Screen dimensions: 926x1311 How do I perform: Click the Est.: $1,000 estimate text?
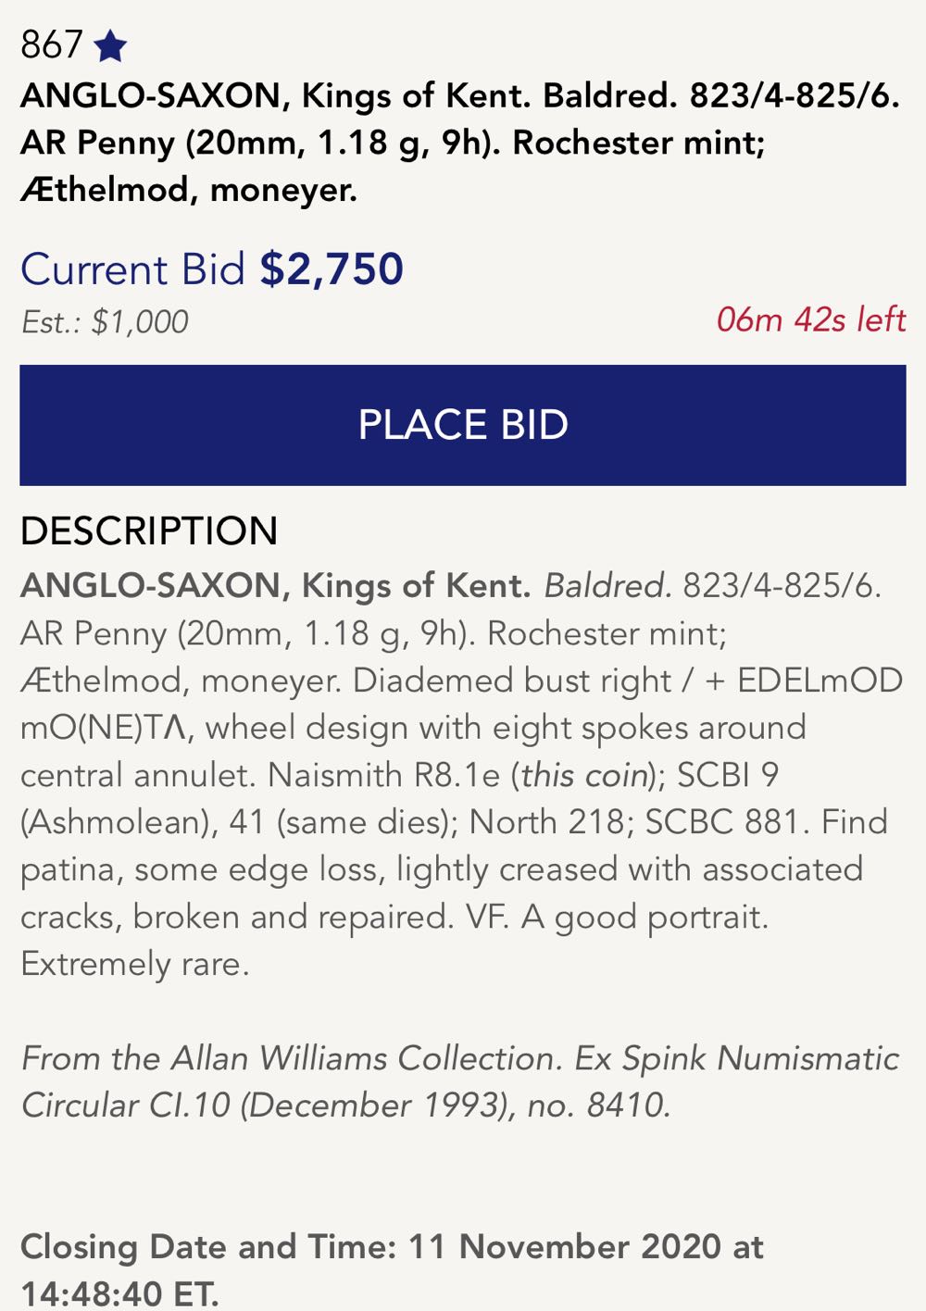tap(105, 322)
